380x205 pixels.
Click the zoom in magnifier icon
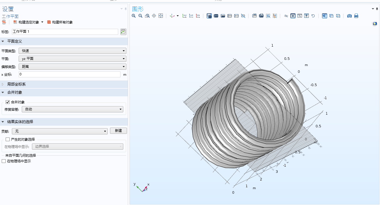(134, 16)
